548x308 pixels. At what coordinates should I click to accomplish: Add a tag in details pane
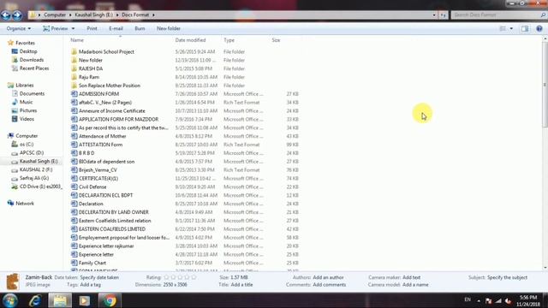click(x=90, y=285)
